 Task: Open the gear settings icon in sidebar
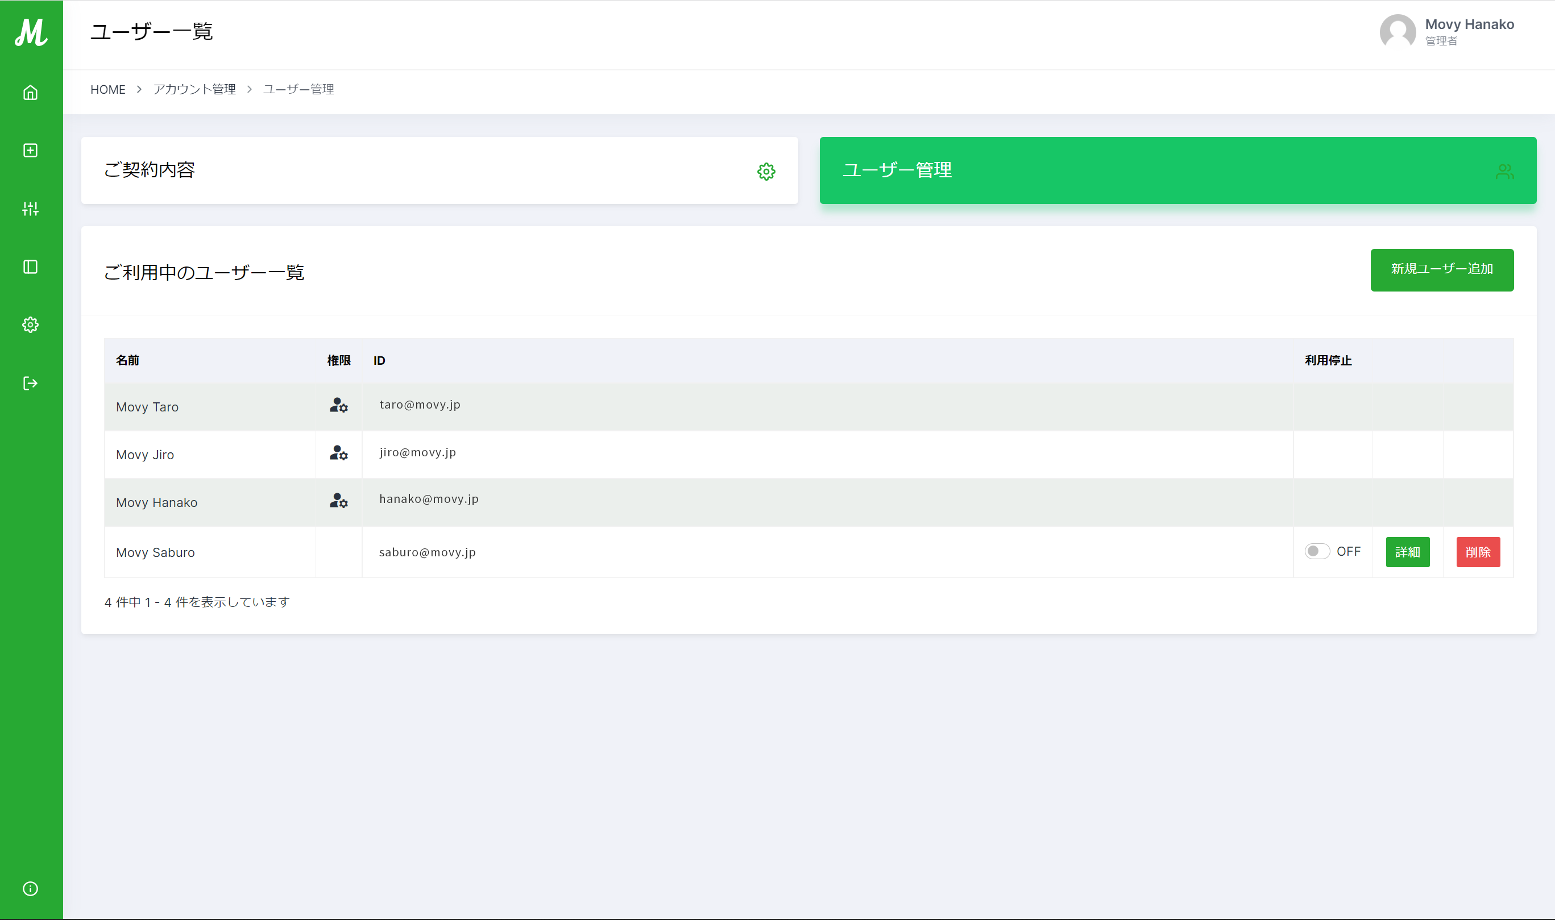pos(30,325)
